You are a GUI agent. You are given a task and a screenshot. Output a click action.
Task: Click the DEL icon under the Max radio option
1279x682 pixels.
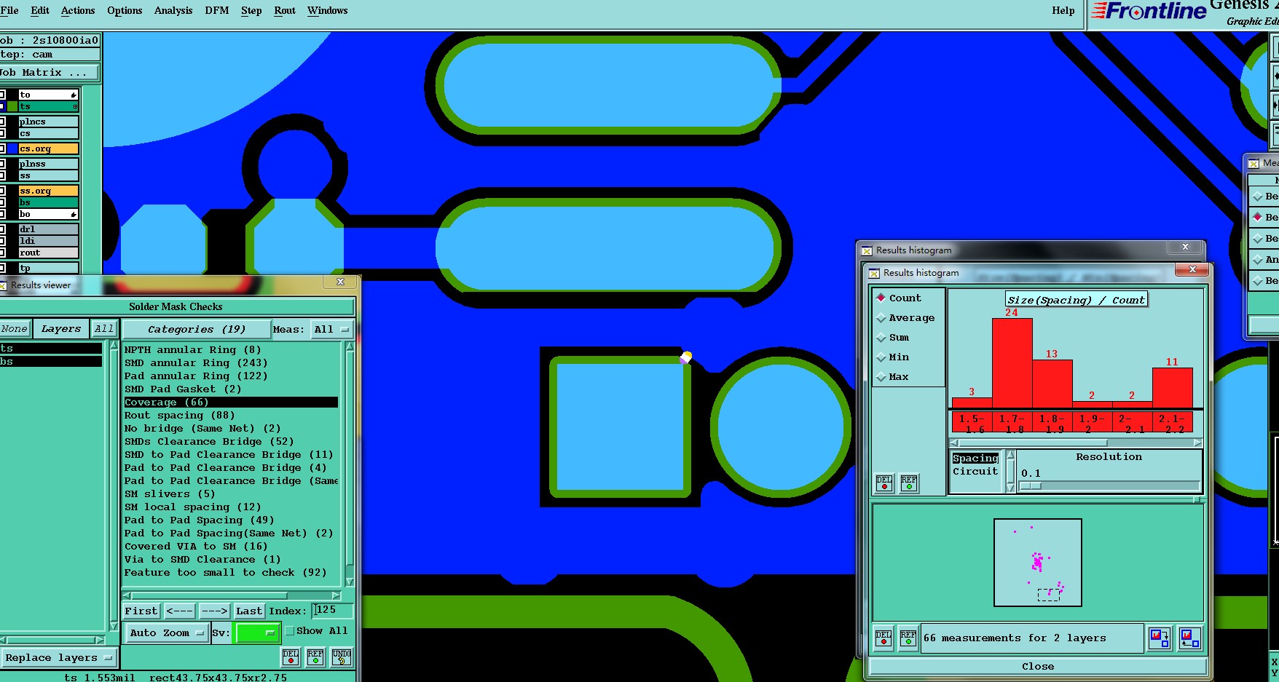(884, 483)
